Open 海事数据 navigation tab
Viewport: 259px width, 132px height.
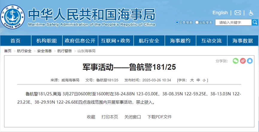tap(243, 40)
